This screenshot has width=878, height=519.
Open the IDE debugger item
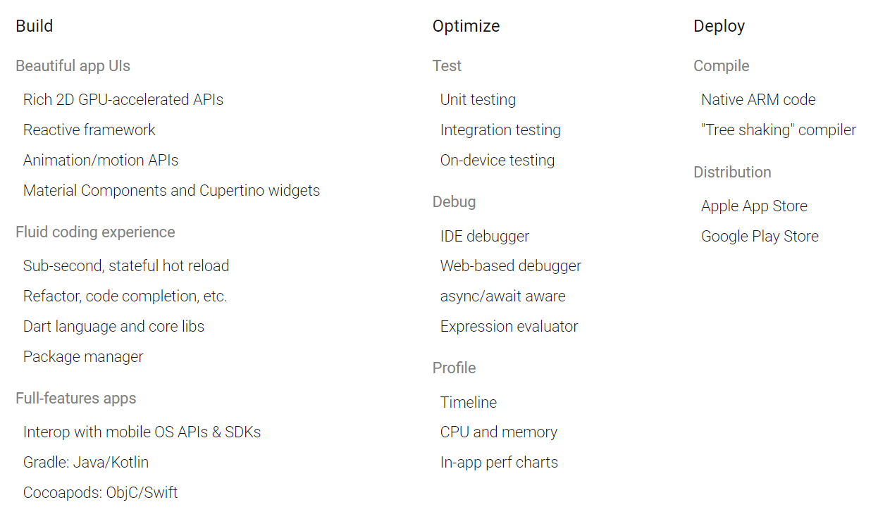click(485, 237)
